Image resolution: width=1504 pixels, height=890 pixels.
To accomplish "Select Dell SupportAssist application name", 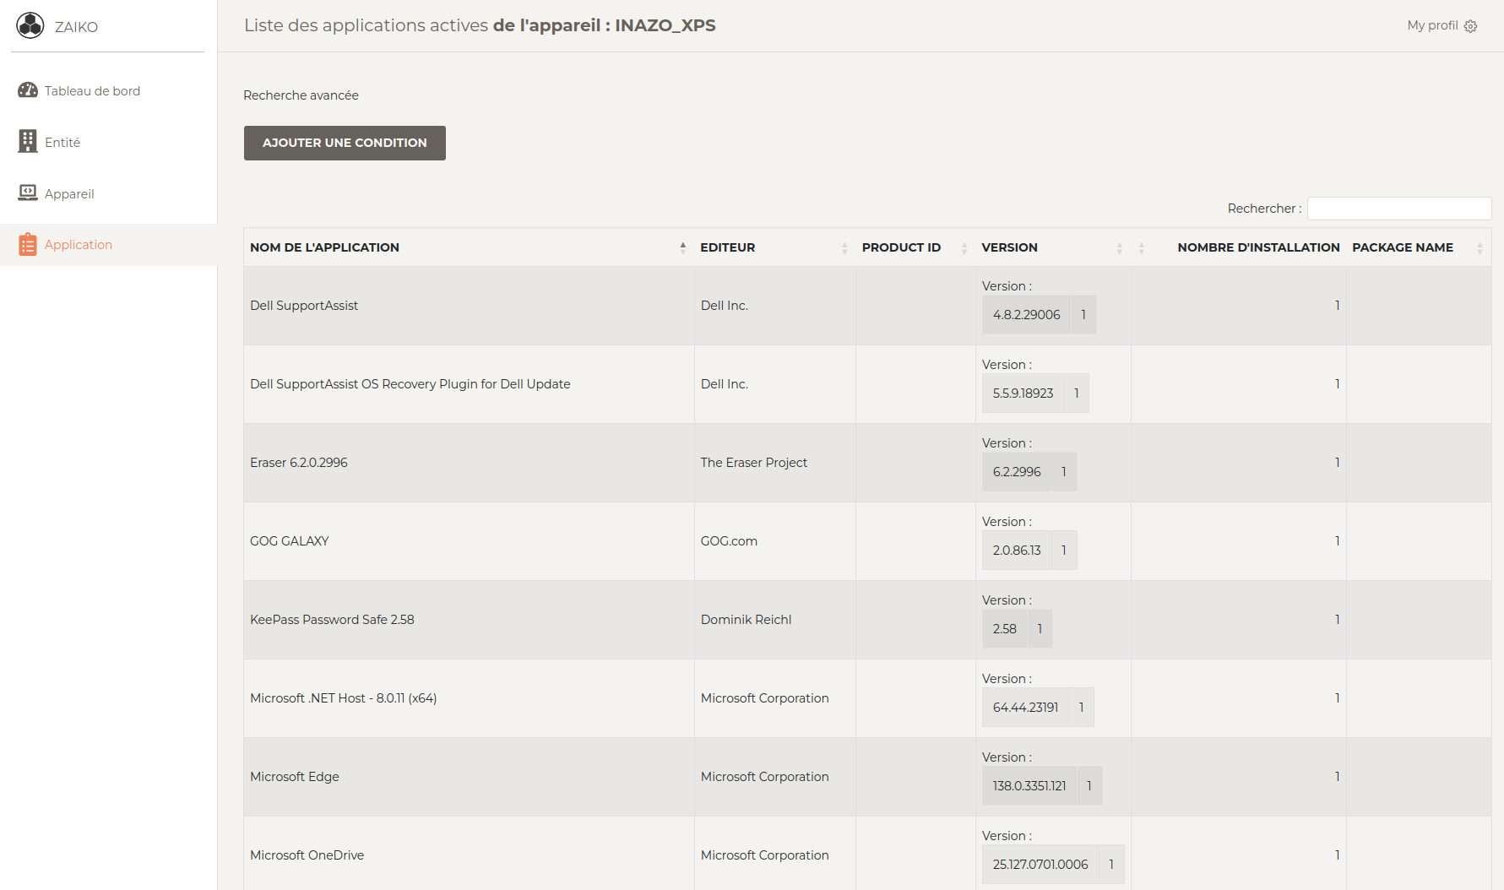I will 304,306.
